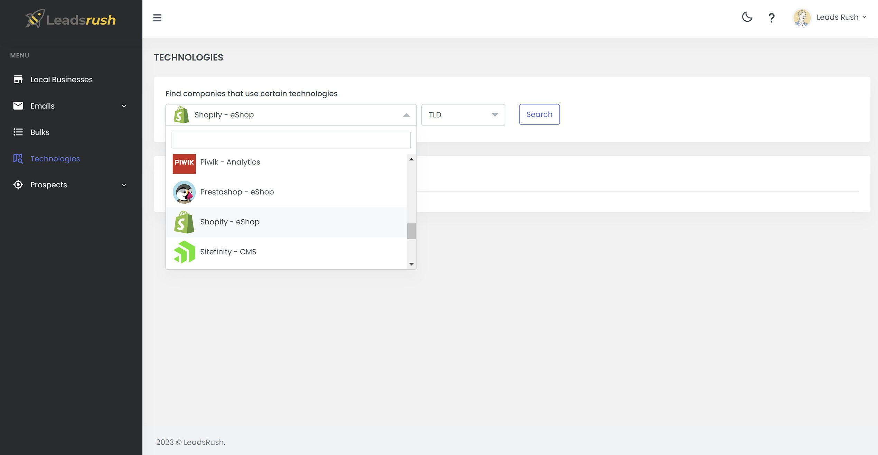Screen dimensions: 878x455
Task: Expand the Emails submenu chevron
Action: (x=124, y=106)
